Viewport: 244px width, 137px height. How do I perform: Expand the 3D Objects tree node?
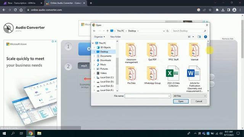[94, 47]
